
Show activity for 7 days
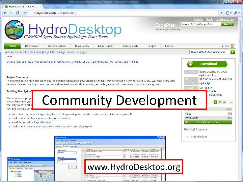point(215,102)
